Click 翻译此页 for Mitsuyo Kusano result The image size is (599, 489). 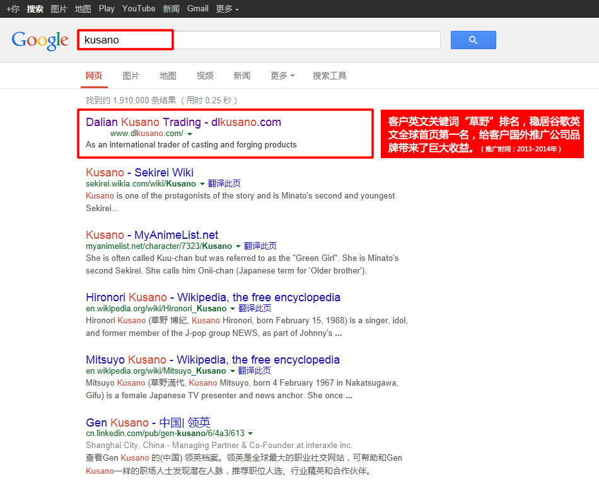tap(255, 371)
